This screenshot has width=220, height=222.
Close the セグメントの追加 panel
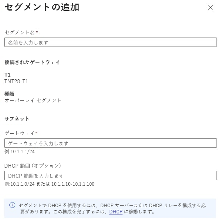211,7
